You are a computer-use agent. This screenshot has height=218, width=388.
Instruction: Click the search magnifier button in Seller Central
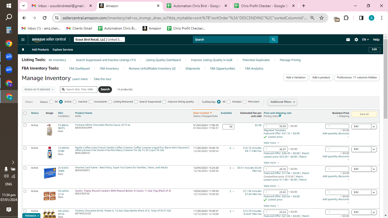[x=274, y=39]
